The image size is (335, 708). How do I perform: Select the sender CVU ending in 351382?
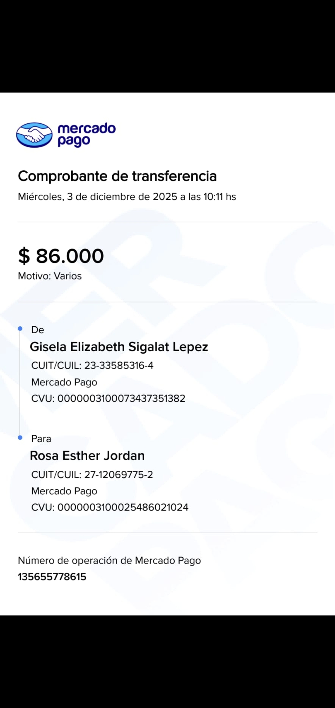pyautogui.click(x=108, y=398)
